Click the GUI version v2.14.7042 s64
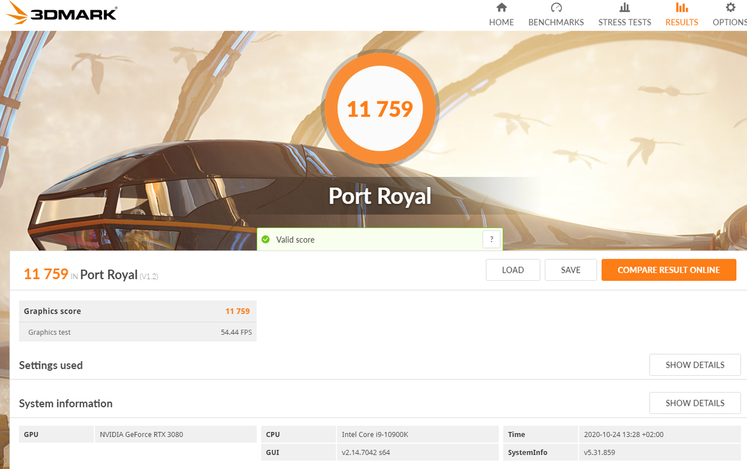 366,452
